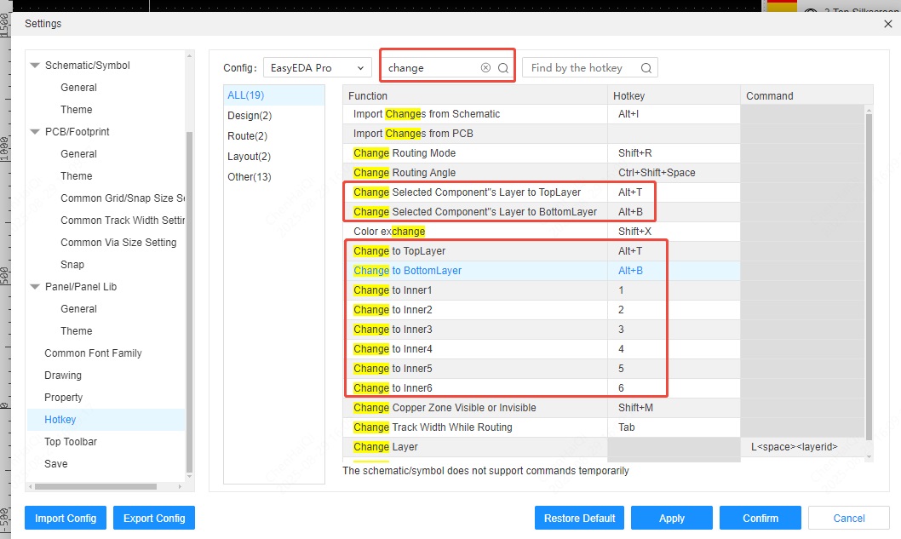Click the Apply button
This screenshot has width=901, height=539.
click(x=671, y=518)
